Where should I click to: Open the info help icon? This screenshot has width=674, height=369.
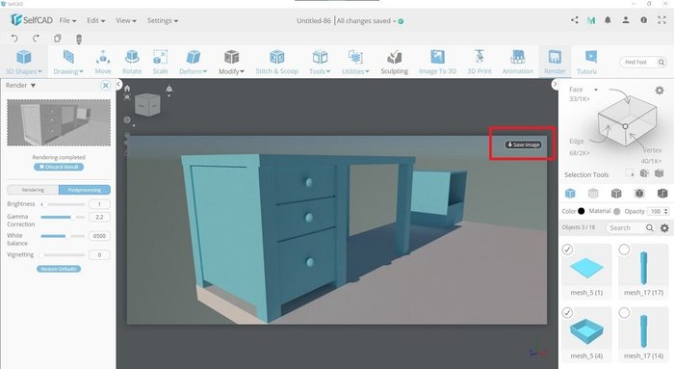click(x=644, y=20)
